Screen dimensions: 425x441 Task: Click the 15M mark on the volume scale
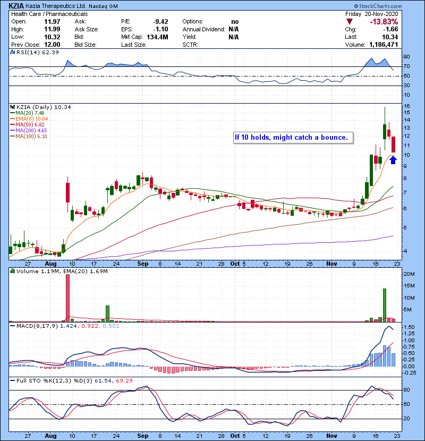409,286
